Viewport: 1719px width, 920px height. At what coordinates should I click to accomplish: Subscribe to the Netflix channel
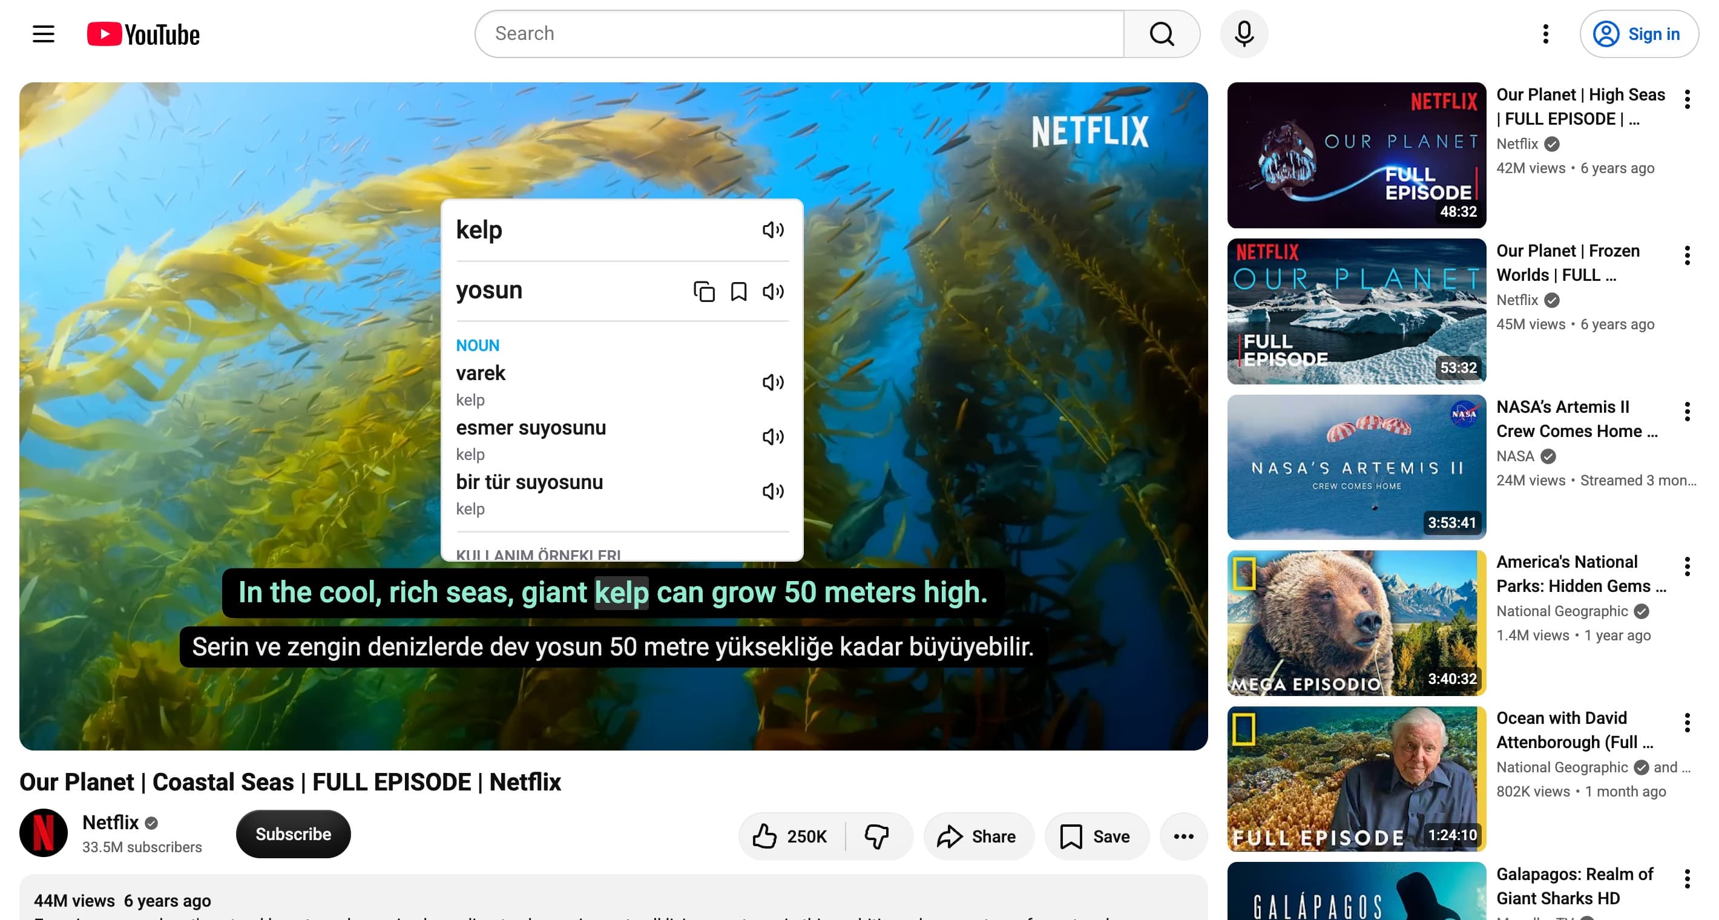293,834
